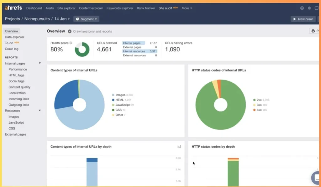This screenshot has width=321, height=187.
Task: Click the Projects breadcrumb link
Action: (x=12, y=19)
